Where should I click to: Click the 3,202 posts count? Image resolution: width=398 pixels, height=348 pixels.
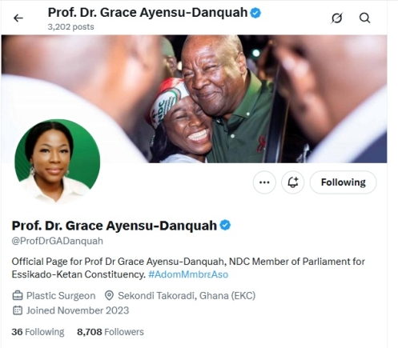(x=70, y=27)
